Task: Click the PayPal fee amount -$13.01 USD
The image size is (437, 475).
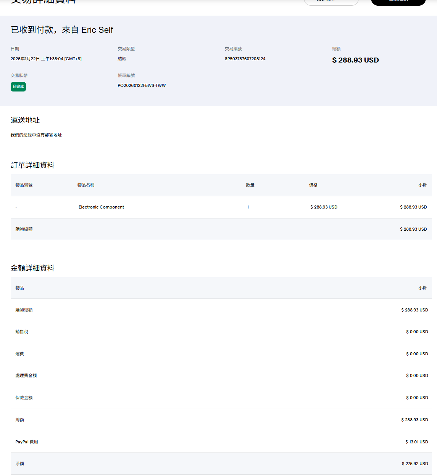Action: click(416, 442)
